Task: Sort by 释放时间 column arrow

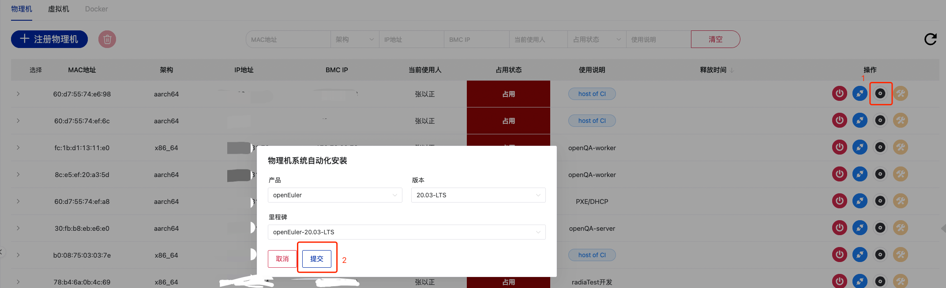Action: point(732,70)
